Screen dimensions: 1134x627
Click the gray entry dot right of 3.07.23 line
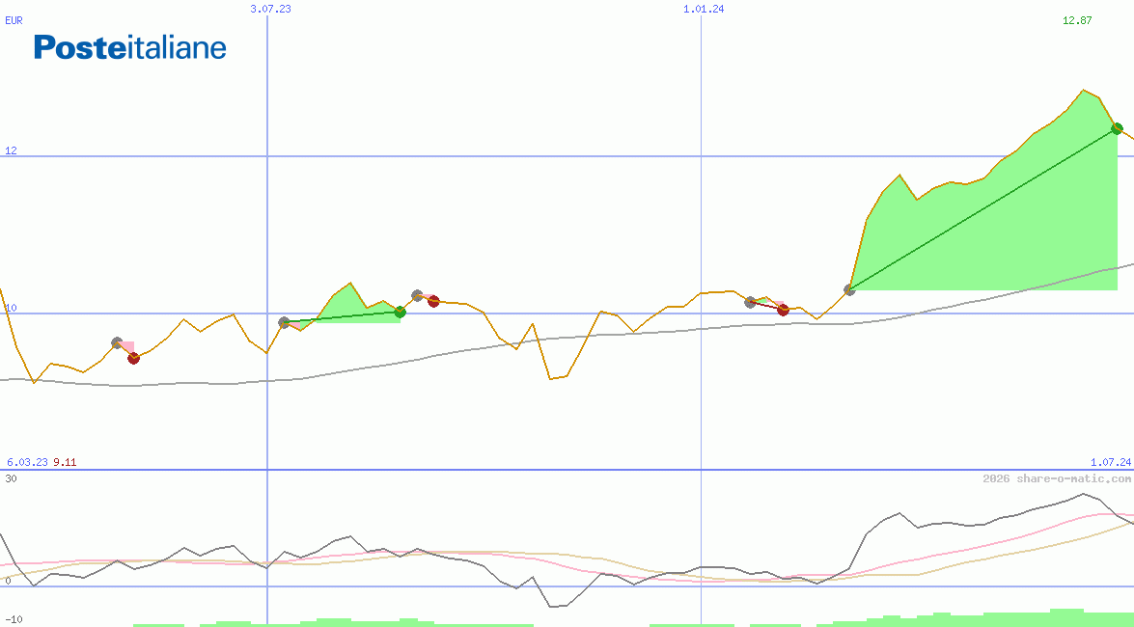284,322
